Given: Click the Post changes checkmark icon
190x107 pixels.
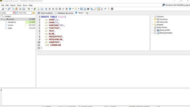Looking at the screenshot, I should point(63,9).
